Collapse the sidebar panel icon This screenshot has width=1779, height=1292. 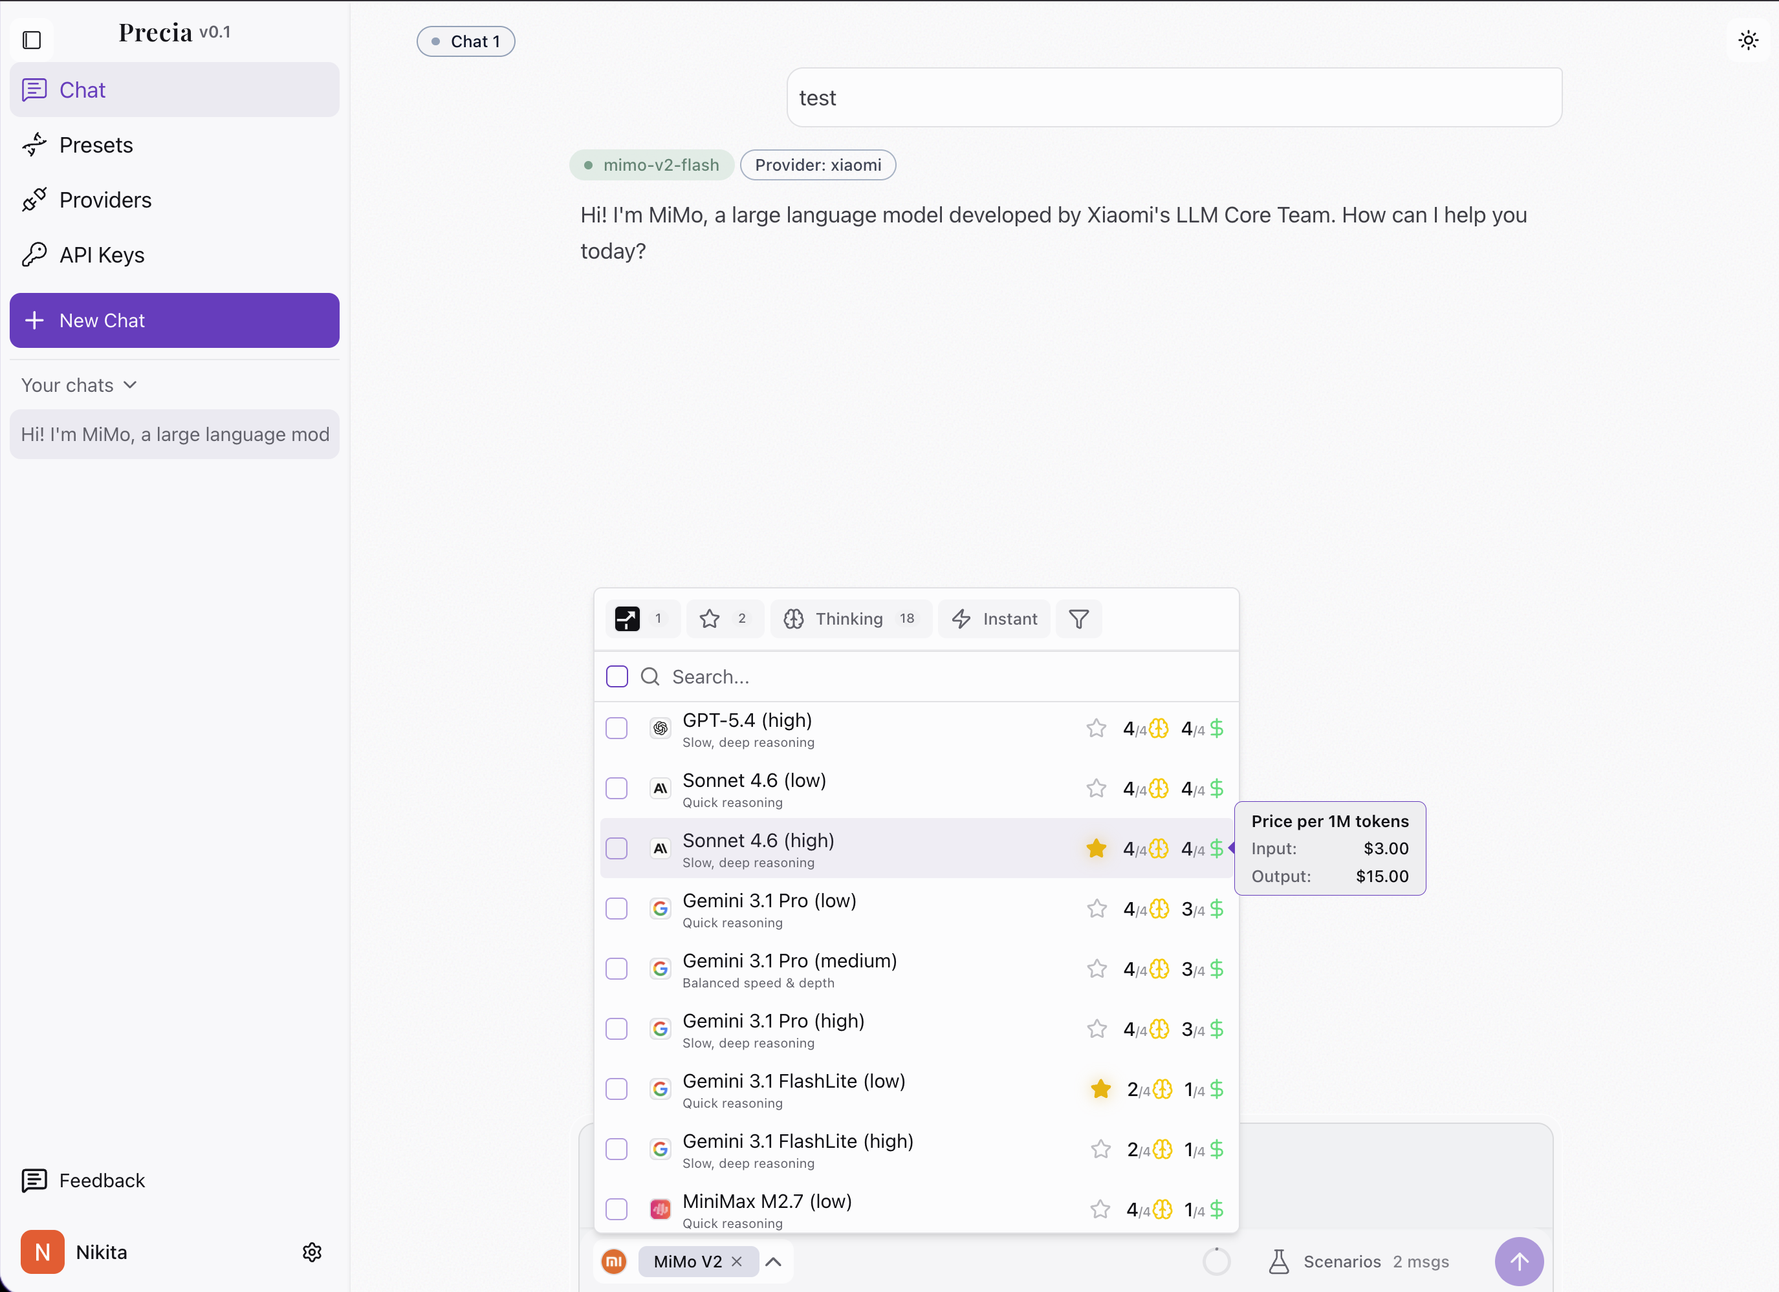(x=32, y=40)
